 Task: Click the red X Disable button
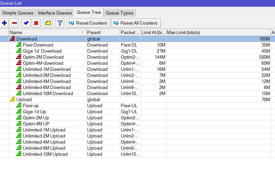36,23
